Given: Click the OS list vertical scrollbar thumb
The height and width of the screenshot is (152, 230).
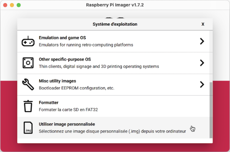Looking at the screenshot, I should tap(211, 110).
